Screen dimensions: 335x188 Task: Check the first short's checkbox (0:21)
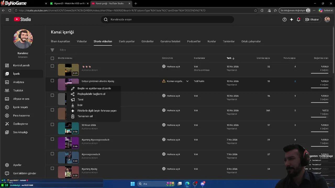pyautogui.click(x=52, y=66)
